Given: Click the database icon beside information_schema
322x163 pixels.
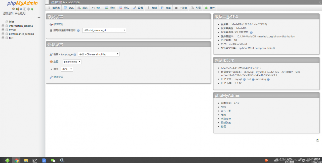Looking at the screenshot, I should pyautogui.click(x=7, y=26).
